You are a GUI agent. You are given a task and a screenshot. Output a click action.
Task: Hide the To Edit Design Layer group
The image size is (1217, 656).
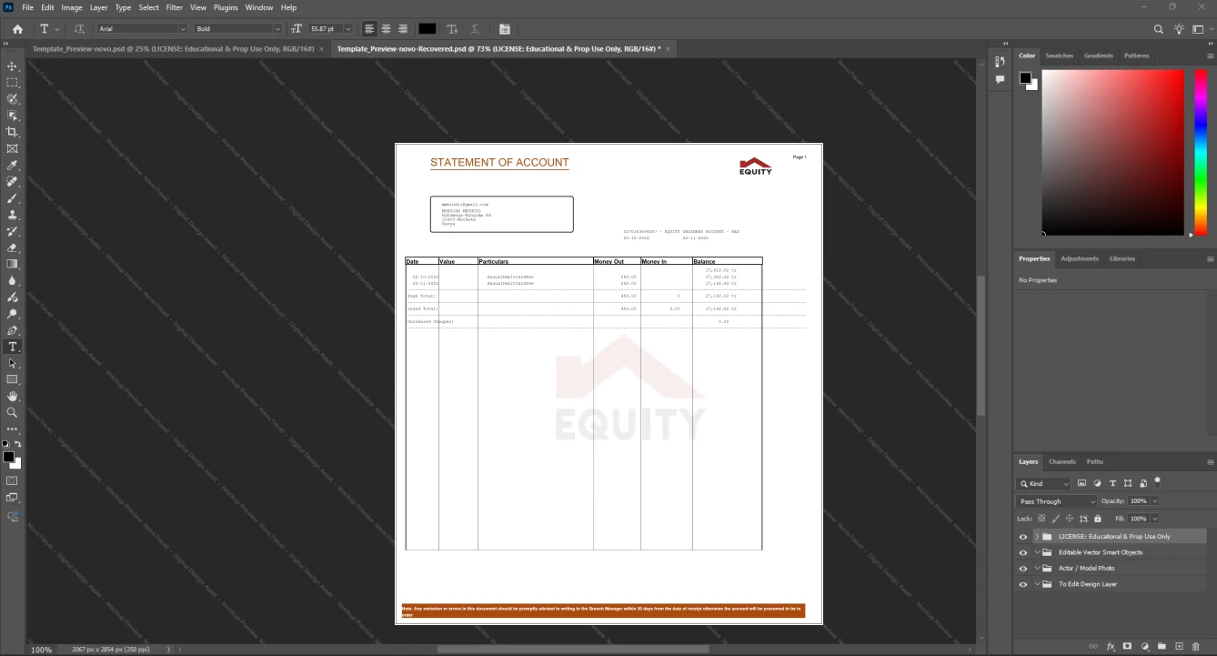point(1023,584)
